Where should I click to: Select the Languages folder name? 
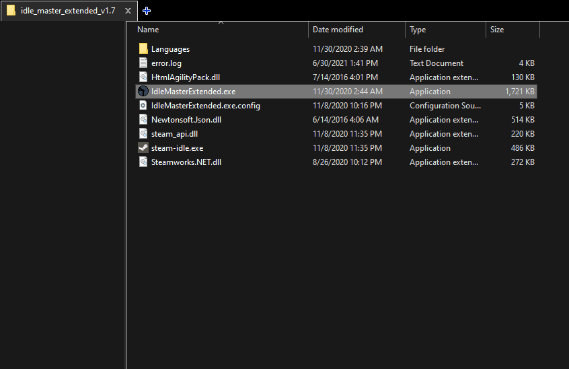tap(170, 49)
